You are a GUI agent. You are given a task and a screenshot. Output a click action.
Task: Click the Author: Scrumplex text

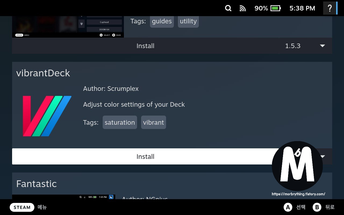pos(111,89)
